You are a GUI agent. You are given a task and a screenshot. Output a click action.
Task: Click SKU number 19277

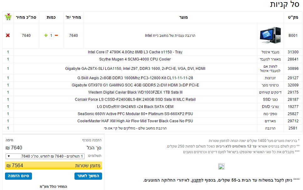point(293,107)
